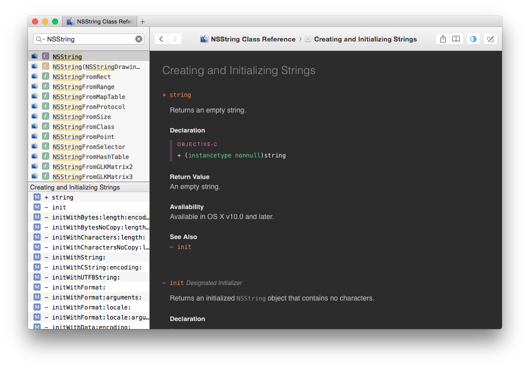The width and height of the screenshot is (530, 369).
Task: Click the purple C class icon beside NSString
Action: click(46, 56)
